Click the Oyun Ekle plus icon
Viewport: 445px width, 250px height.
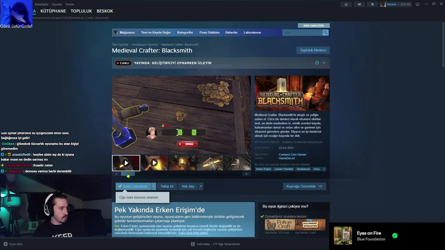5,244
